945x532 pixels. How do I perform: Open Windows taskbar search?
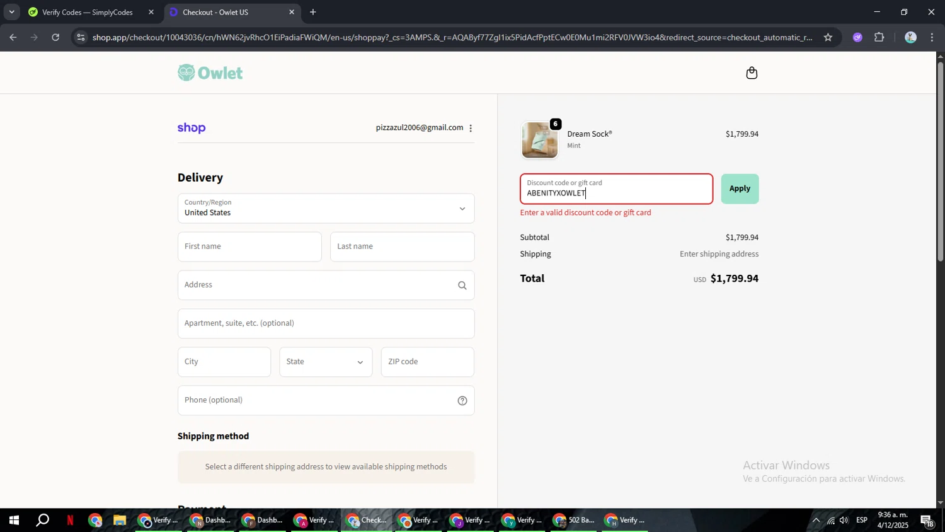(x=42, y=521)
